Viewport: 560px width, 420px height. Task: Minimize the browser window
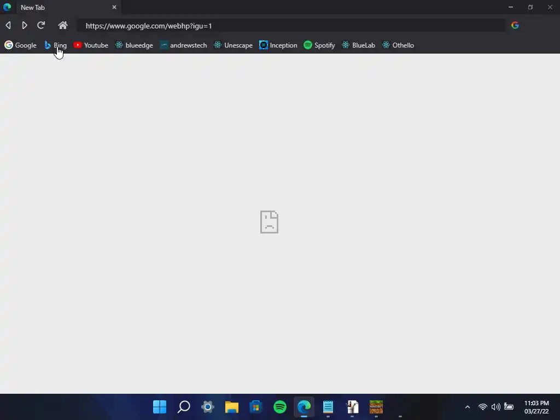tap(511, 7)
